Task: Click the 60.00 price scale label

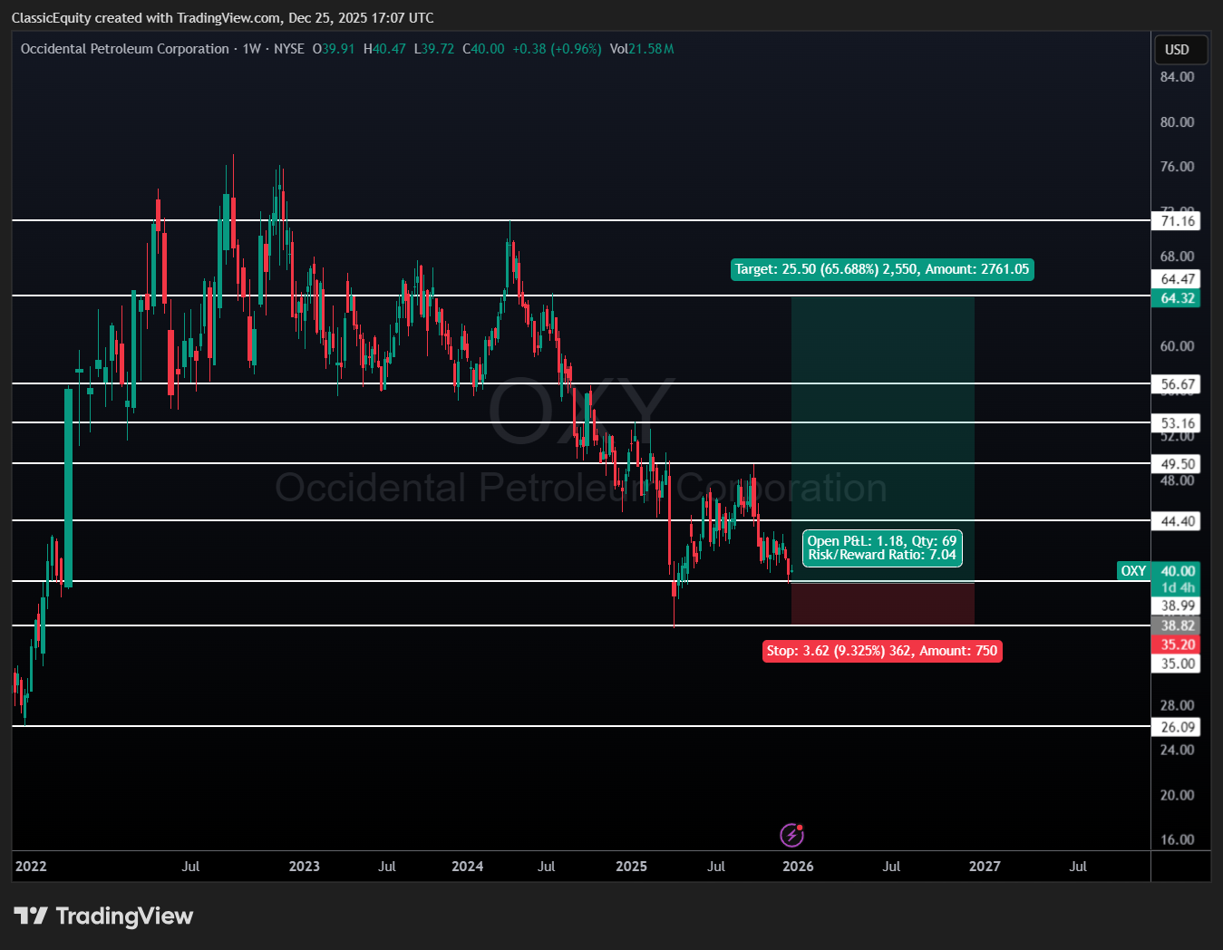Action: tap(1178, 346)
